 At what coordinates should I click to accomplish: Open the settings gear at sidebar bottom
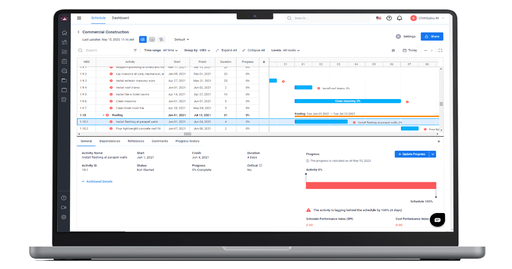tap(63, 217)
